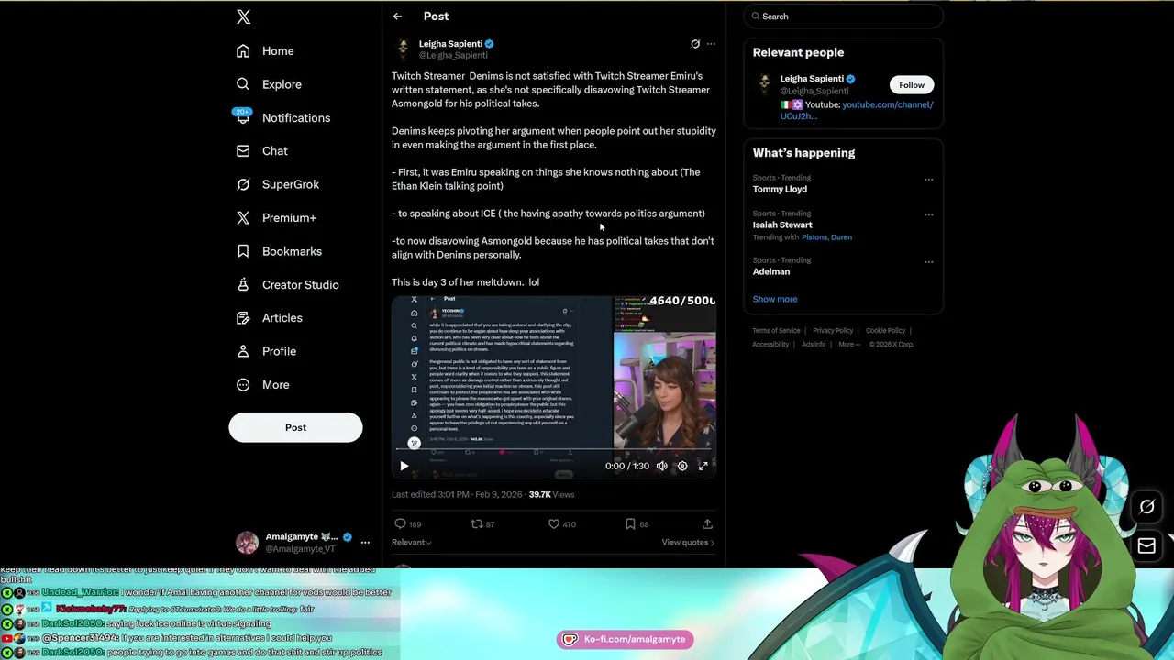
Task: Go back using the arrow icon
Action: (397, 16)
